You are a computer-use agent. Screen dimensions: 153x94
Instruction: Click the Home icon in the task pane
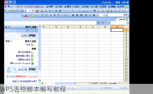[27, 31]
